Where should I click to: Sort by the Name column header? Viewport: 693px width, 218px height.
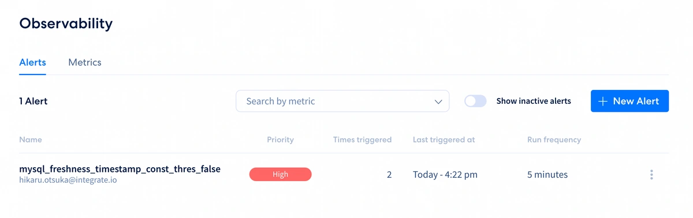click(x=31, y=140)
